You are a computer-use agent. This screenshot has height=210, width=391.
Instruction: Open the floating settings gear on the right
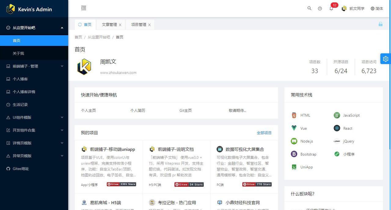(385, 58)
